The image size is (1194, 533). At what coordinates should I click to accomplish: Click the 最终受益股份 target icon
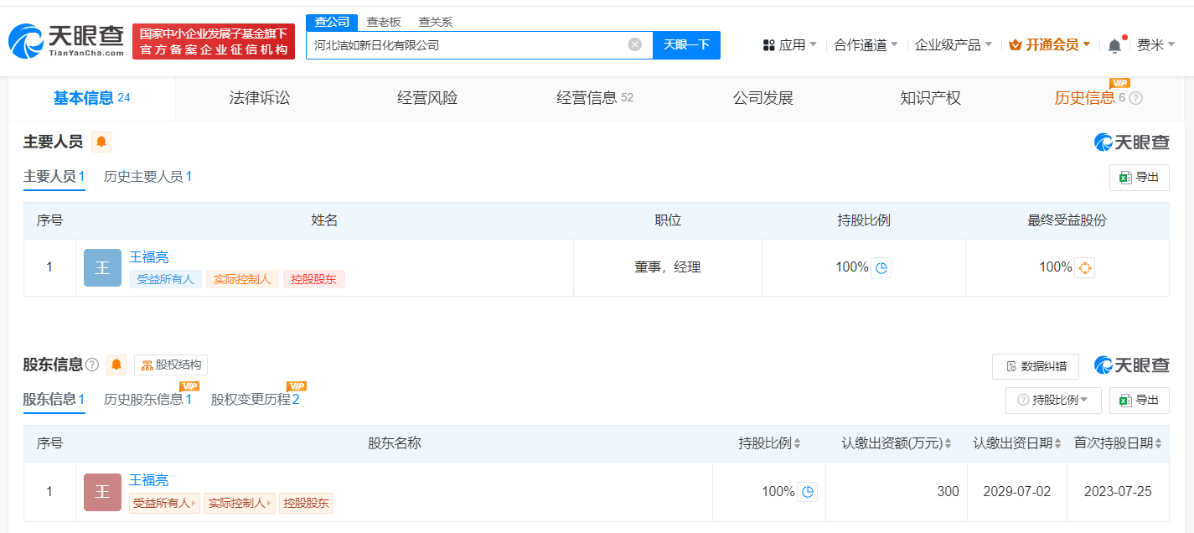click(x=1084, y=268)
